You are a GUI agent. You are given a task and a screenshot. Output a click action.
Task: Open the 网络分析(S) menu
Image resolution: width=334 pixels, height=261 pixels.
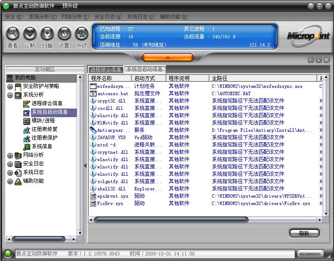tap(75, 17)
